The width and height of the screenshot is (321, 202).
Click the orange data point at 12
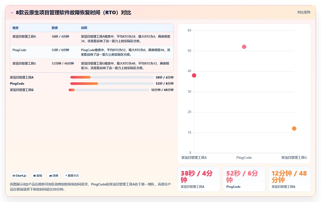[x=294, y=129]
